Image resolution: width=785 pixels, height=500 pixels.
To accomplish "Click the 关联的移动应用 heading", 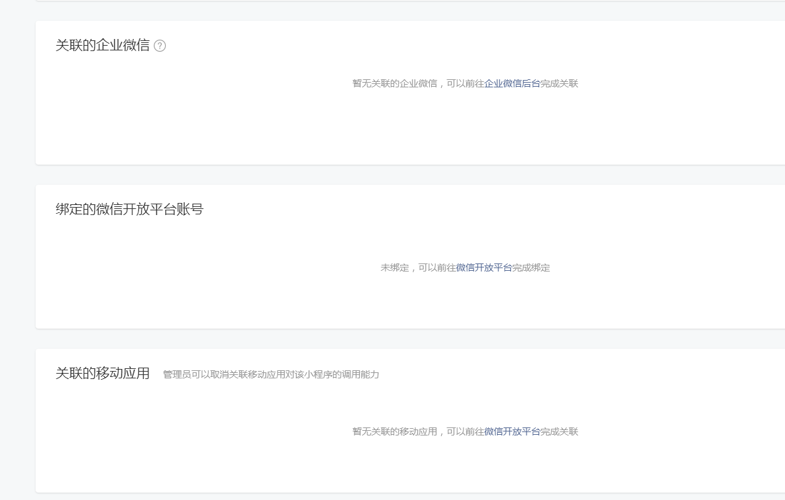I will tap(103, 374).
